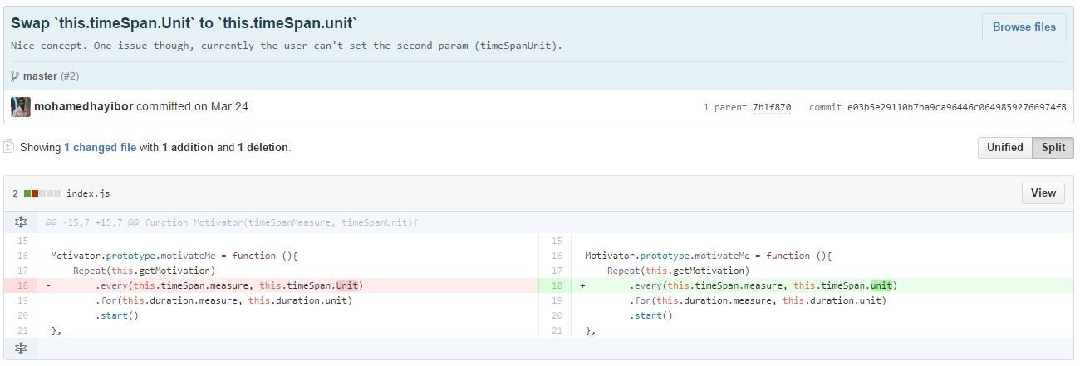
Task: Open parent commit 7b1f870
Action: (771, 107)
